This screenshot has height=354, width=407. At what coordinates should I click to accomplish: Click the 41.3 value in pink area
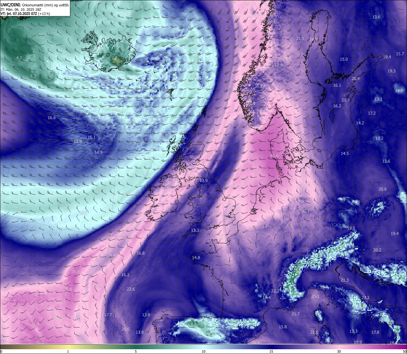[x=38, y=296]
